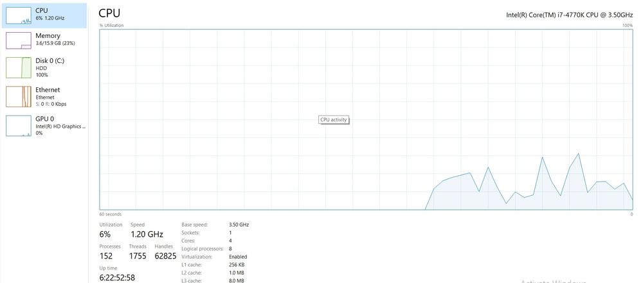This screenshot has width=643, height=283.
Task: Click the Threads count 1755
Action: coord(138,256)
